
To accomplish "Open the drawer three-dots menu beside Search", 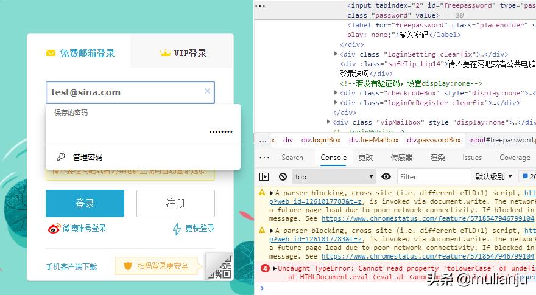I will coord(264,158).
